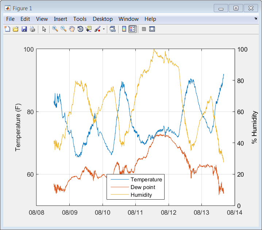Print the figure using the printer icon

[32, 29]
